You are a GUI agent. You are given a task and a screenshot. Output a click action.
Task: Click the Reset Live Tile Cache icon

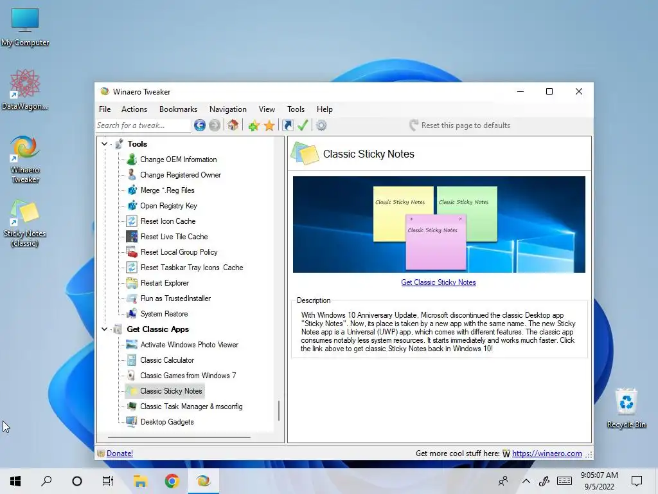(x=132, y=237)
